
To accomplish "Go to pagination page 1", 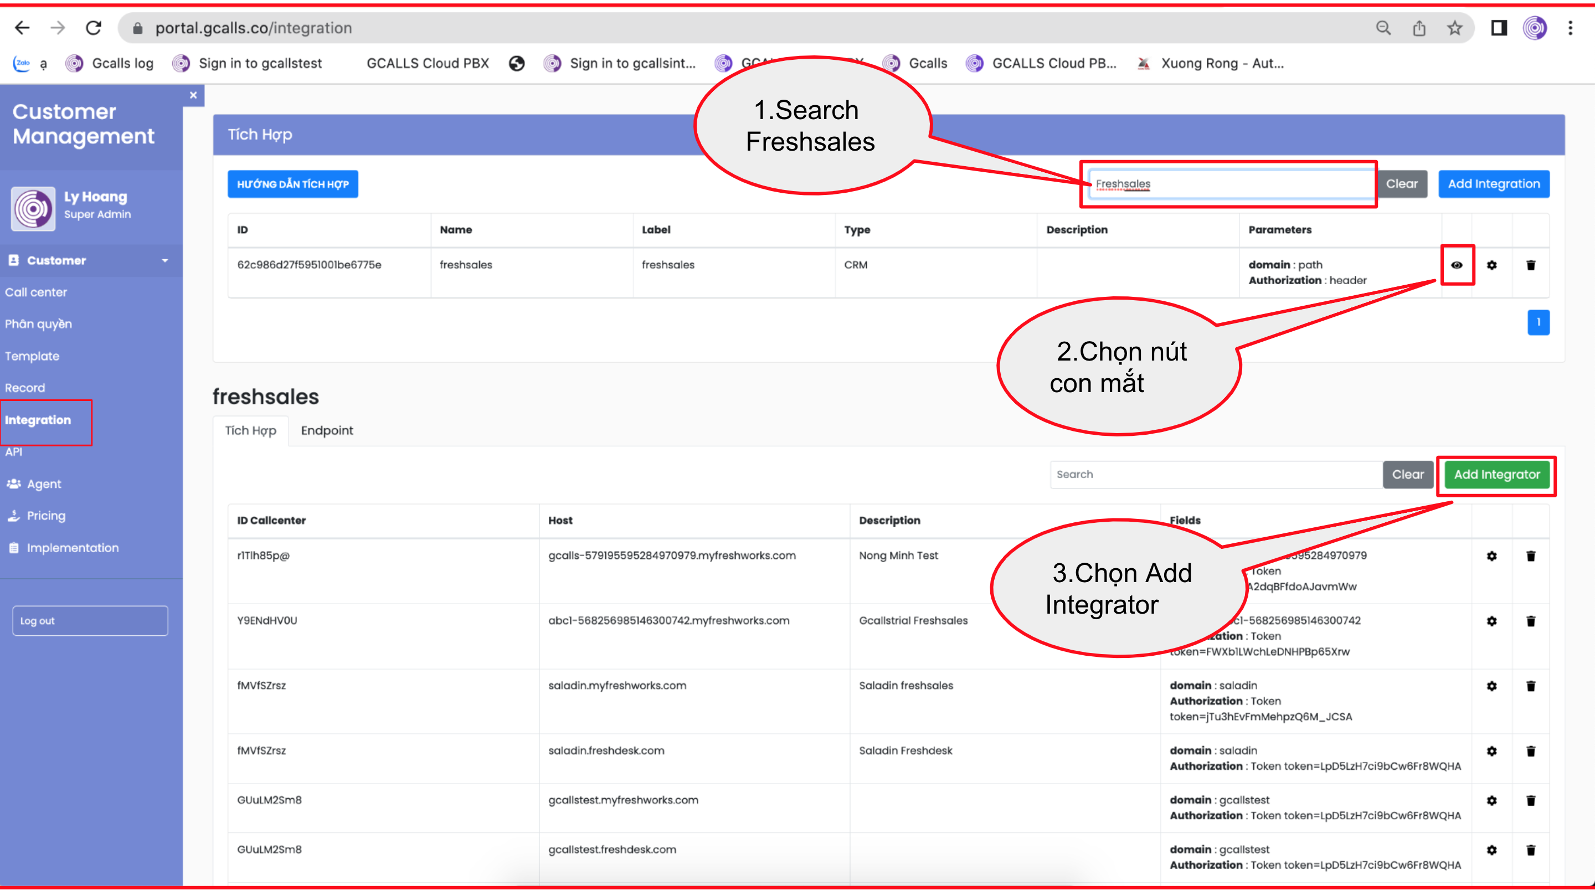I will pyautogui.click(x=1538, y=322).
